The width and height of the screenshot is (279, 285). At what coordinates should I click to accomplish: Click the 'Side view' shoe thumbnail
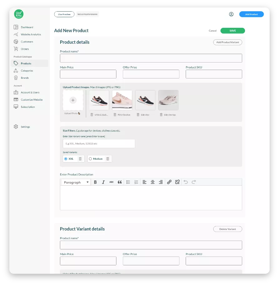tap(145, 100)
